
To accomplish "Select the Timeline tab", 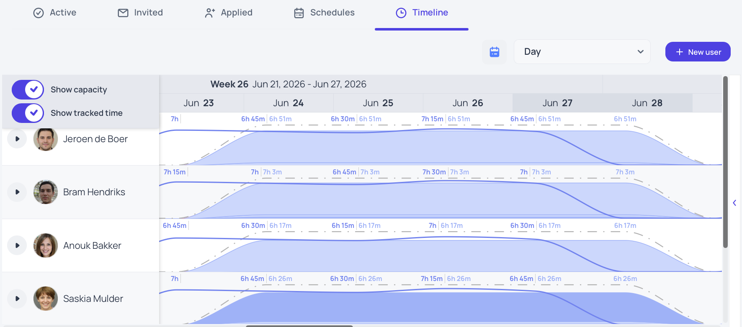I will [422, 13].
